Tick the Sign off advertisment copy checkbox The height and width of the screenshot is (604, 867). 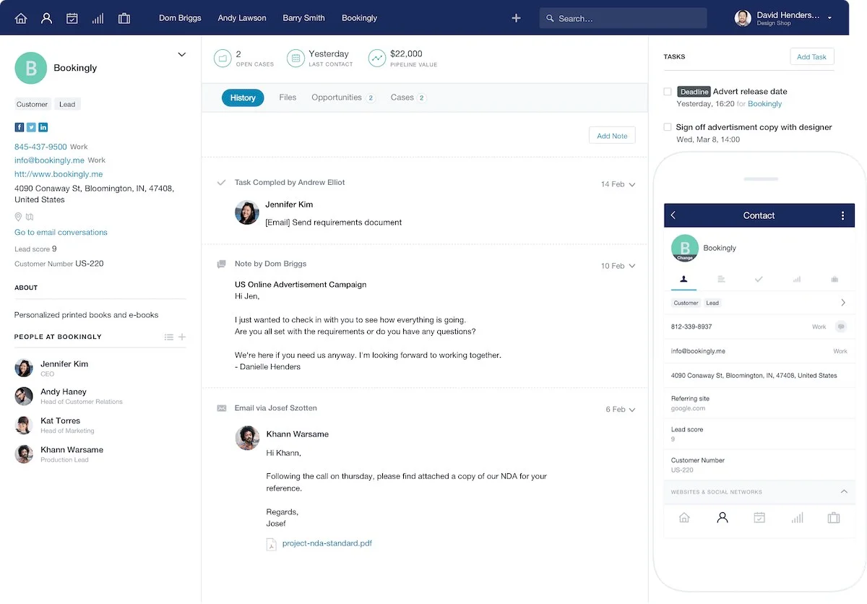[x=667, y=127]
